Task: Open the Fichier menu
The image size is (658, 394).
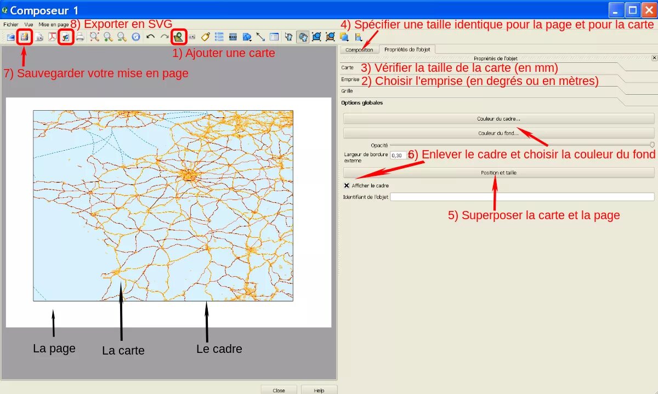Action: (11, 25)
